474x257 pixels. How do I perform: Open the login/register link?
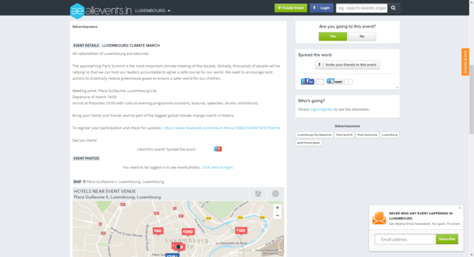(x=321, y=110)
